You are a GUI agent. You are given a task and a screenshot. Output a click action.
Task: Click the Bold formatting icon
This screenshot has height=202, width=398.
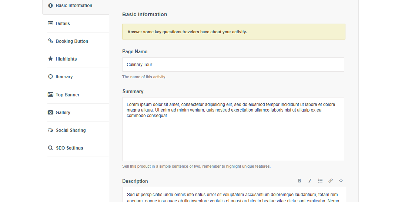300,181
